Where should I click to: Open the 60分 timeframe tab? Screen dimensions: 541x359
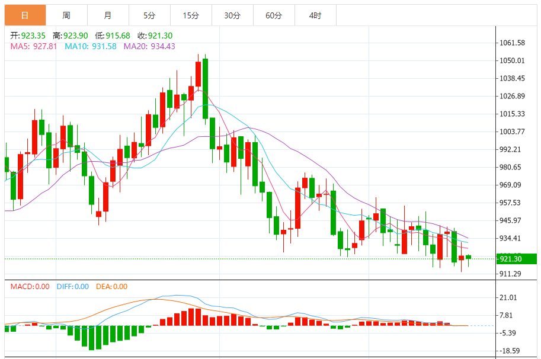click(274, 15)
